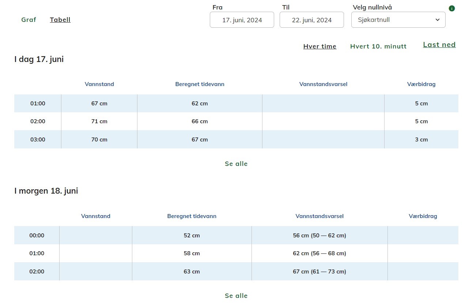The height and width of the screenshot is (303, 473).
Task: Select the Tabell tab
Action: (60, 20)
